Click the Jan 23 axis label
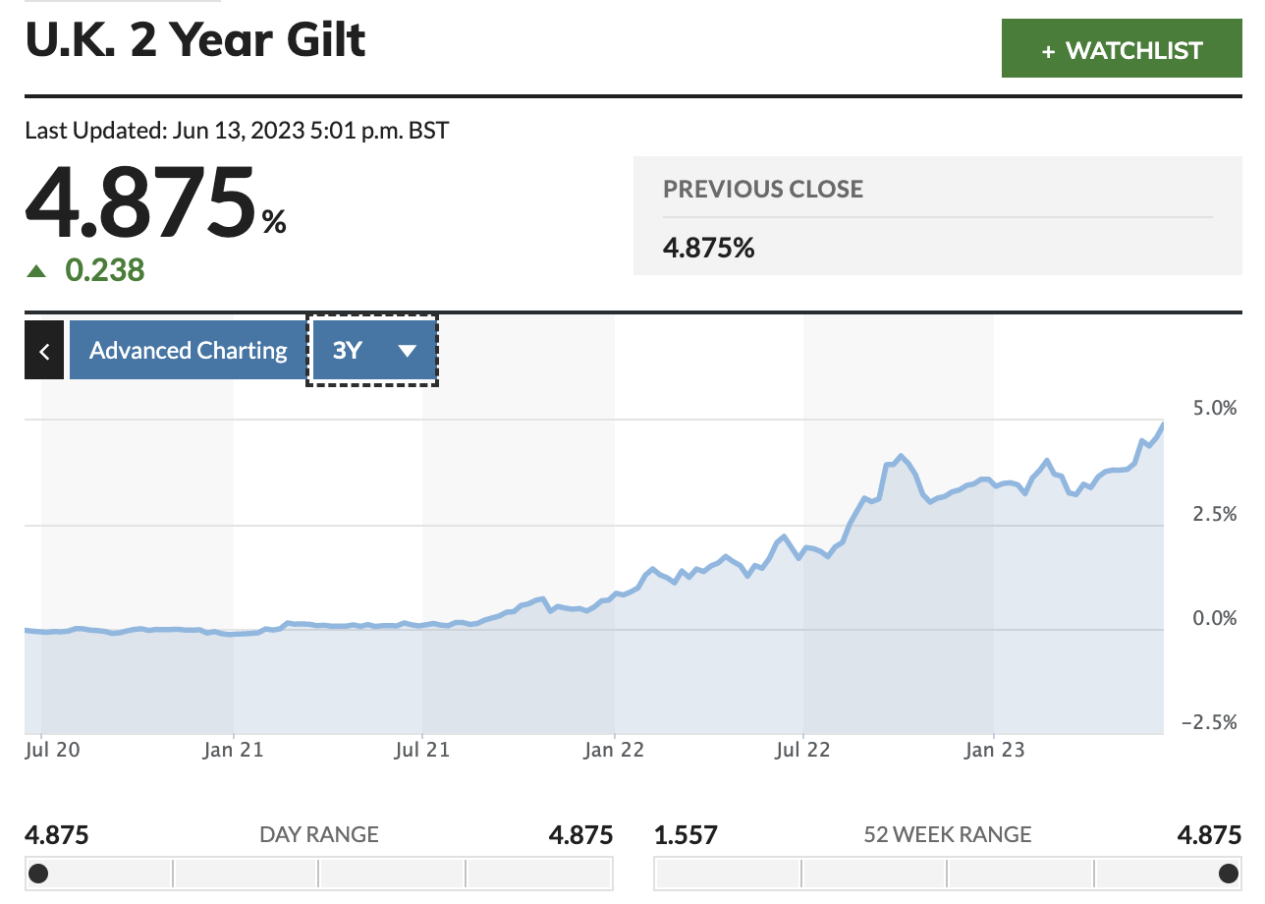This screenshot has width=1265, height=904. (994, 751)
